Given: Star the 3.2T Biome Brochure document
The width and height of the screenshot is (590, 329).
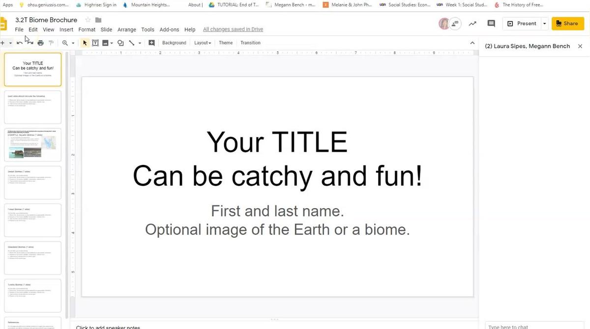Looking at the screenshot, I should pyautogui.click(x=88, y=20).
